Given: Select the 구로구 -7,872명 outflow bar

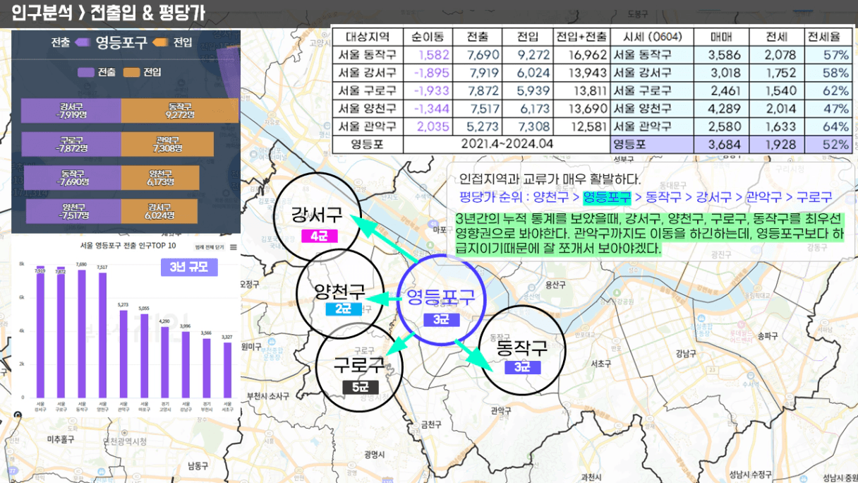Looking at the screenshot, I should pyautogui.click(x=71, y=144).
